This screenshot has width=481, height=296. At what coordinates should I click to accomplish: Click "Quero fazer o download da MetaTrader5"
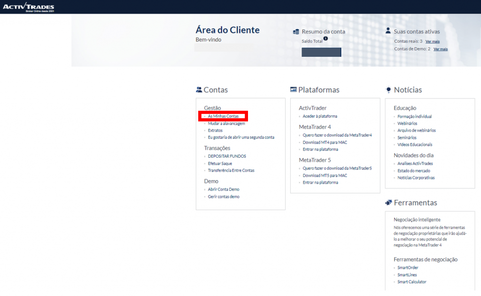337,168
